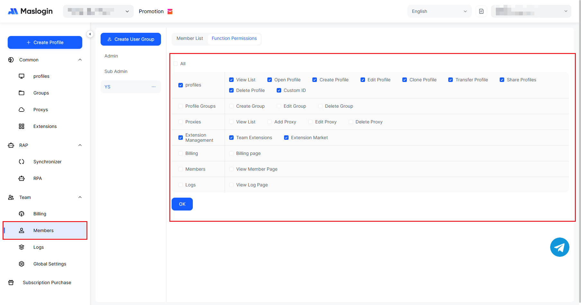Click the Promotion gift icon

(x=170, y=12)
